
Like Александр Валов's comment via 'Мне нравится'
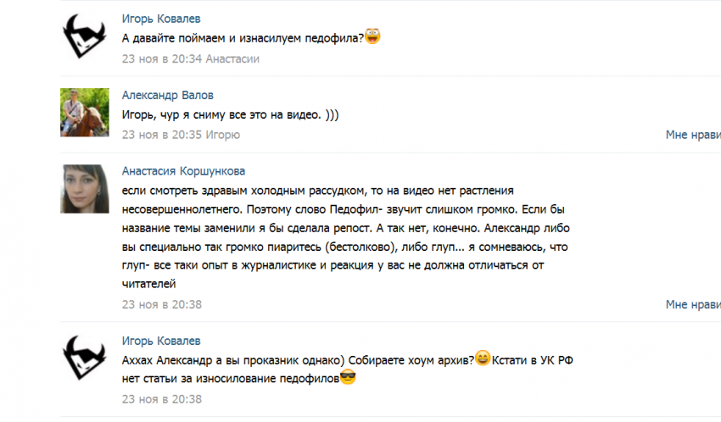tap(692, 135)
